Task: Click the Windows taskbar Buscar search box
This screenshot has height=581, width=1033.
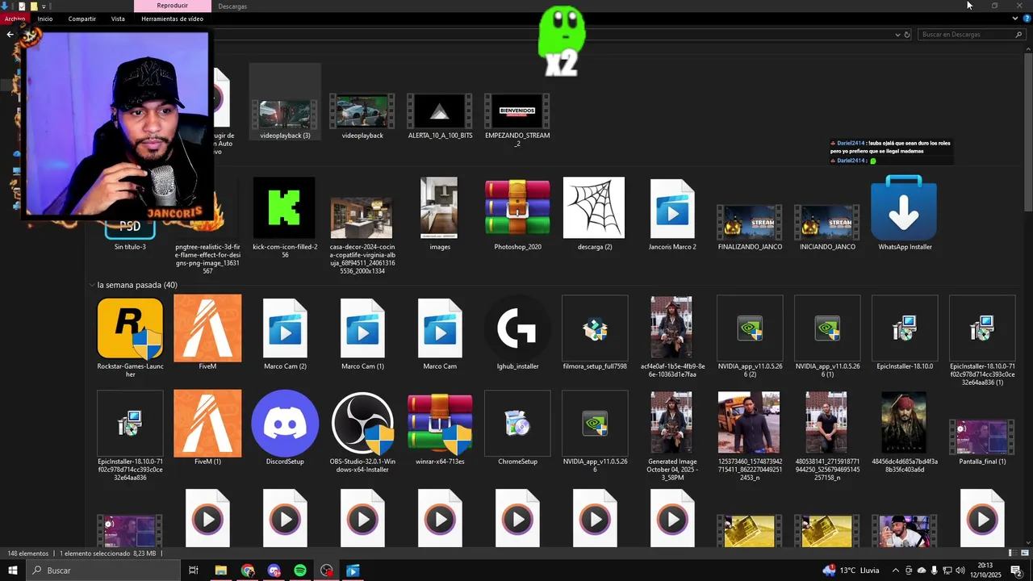Action: coord(102,571)
